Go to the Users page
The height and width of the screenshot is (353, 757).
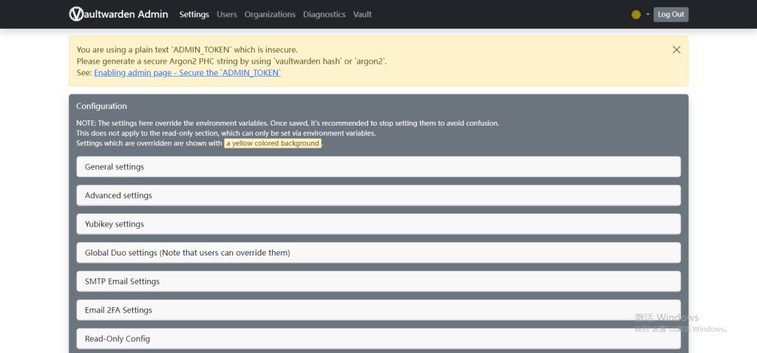tap(226, 14)
